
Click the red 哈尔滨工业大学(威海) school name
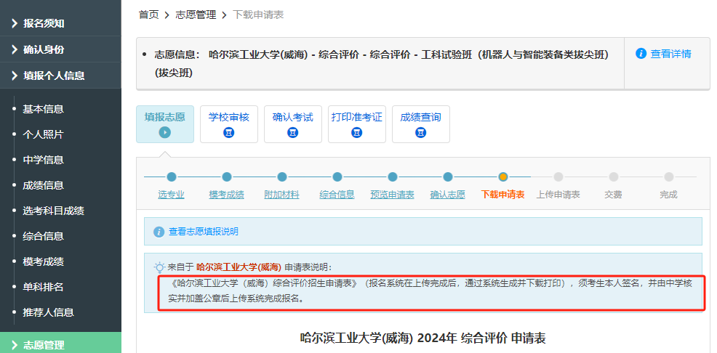[x=239, y=267]
